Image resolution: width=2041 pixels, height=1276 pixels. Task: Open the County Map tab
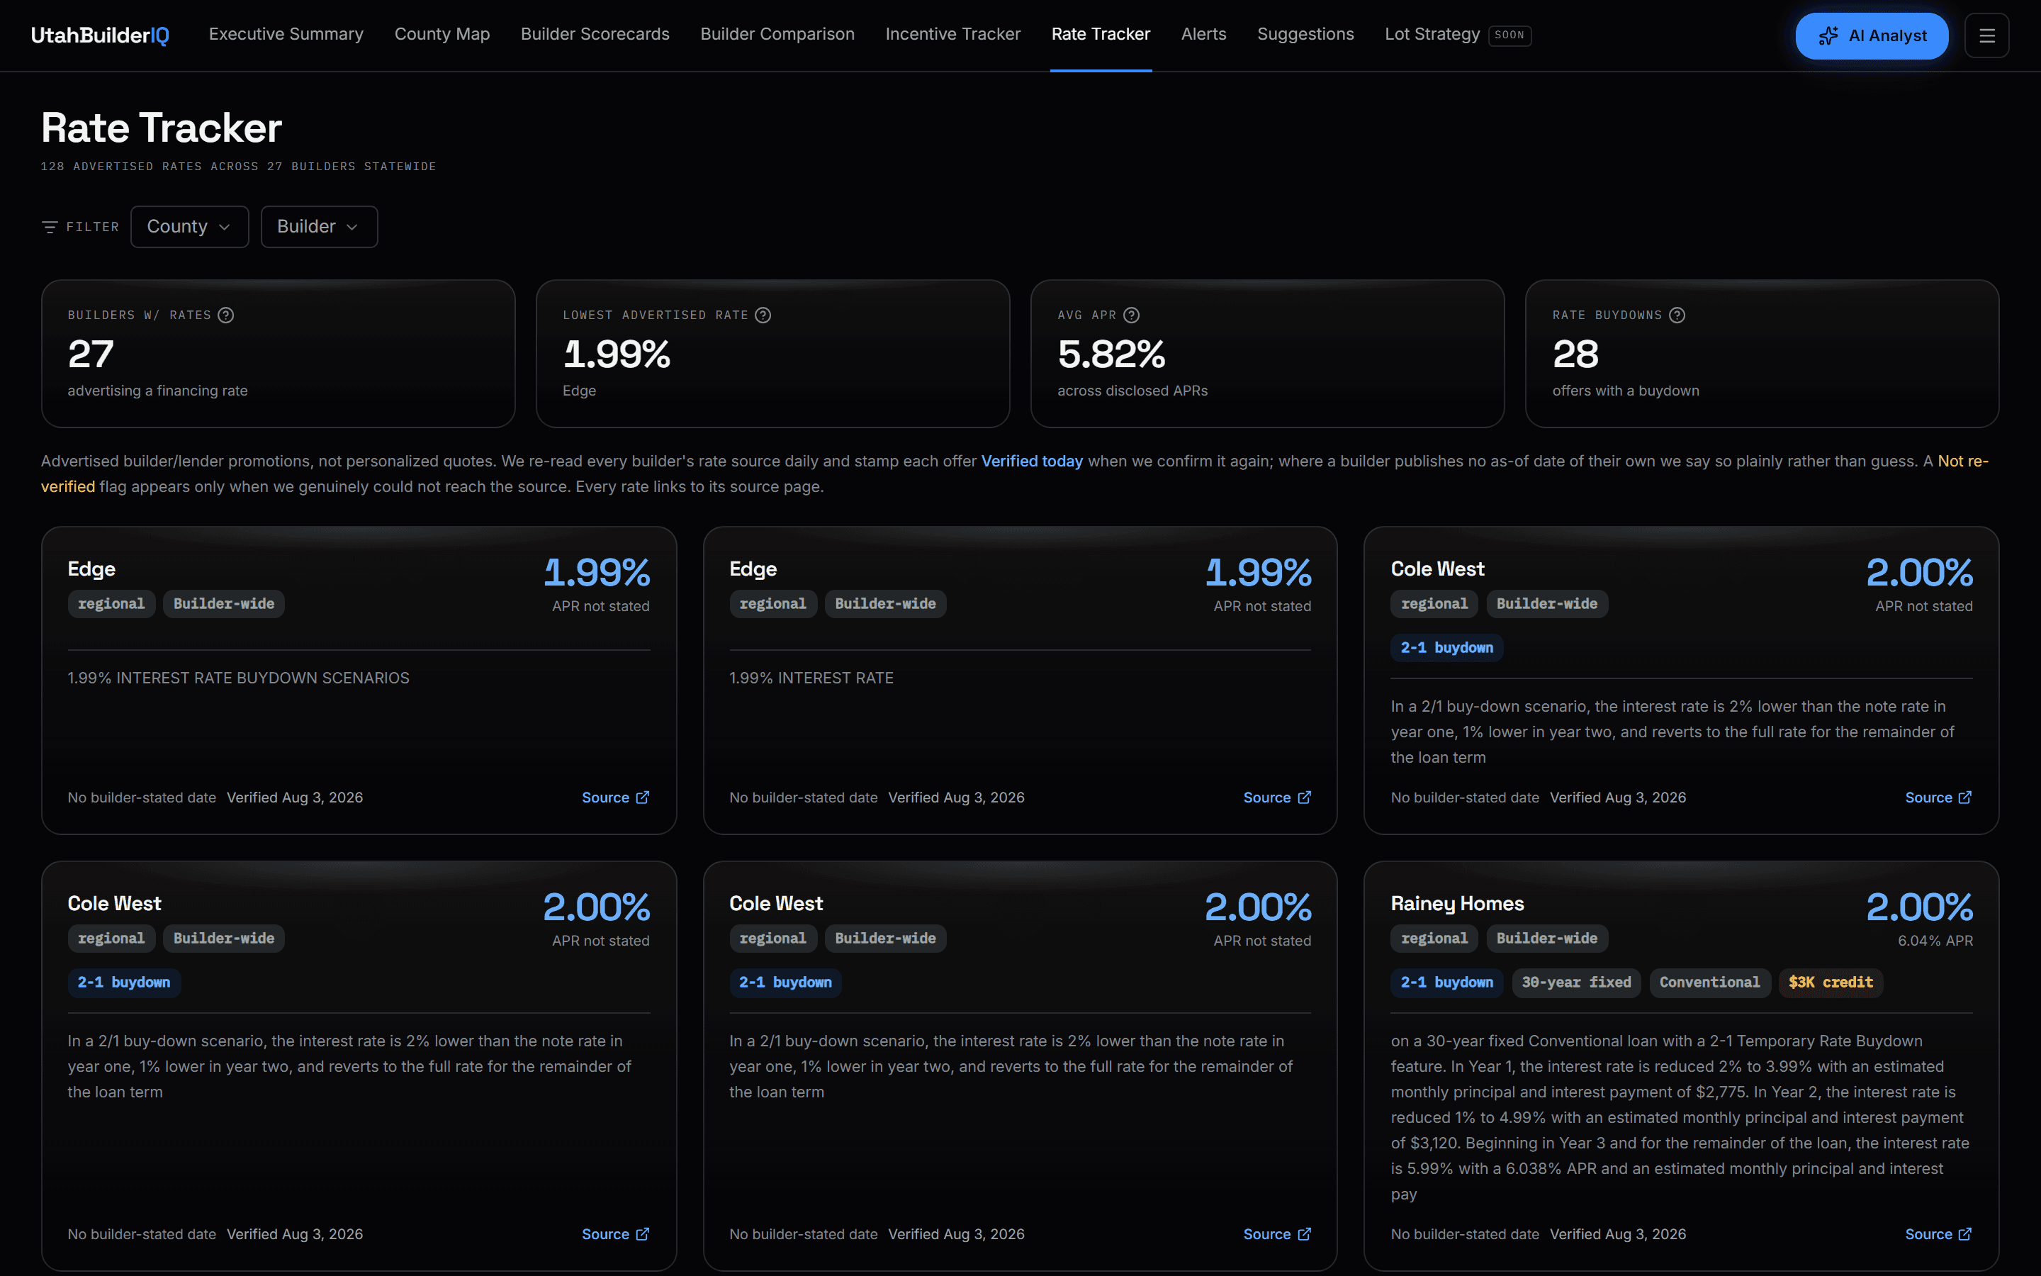[442, 34]
